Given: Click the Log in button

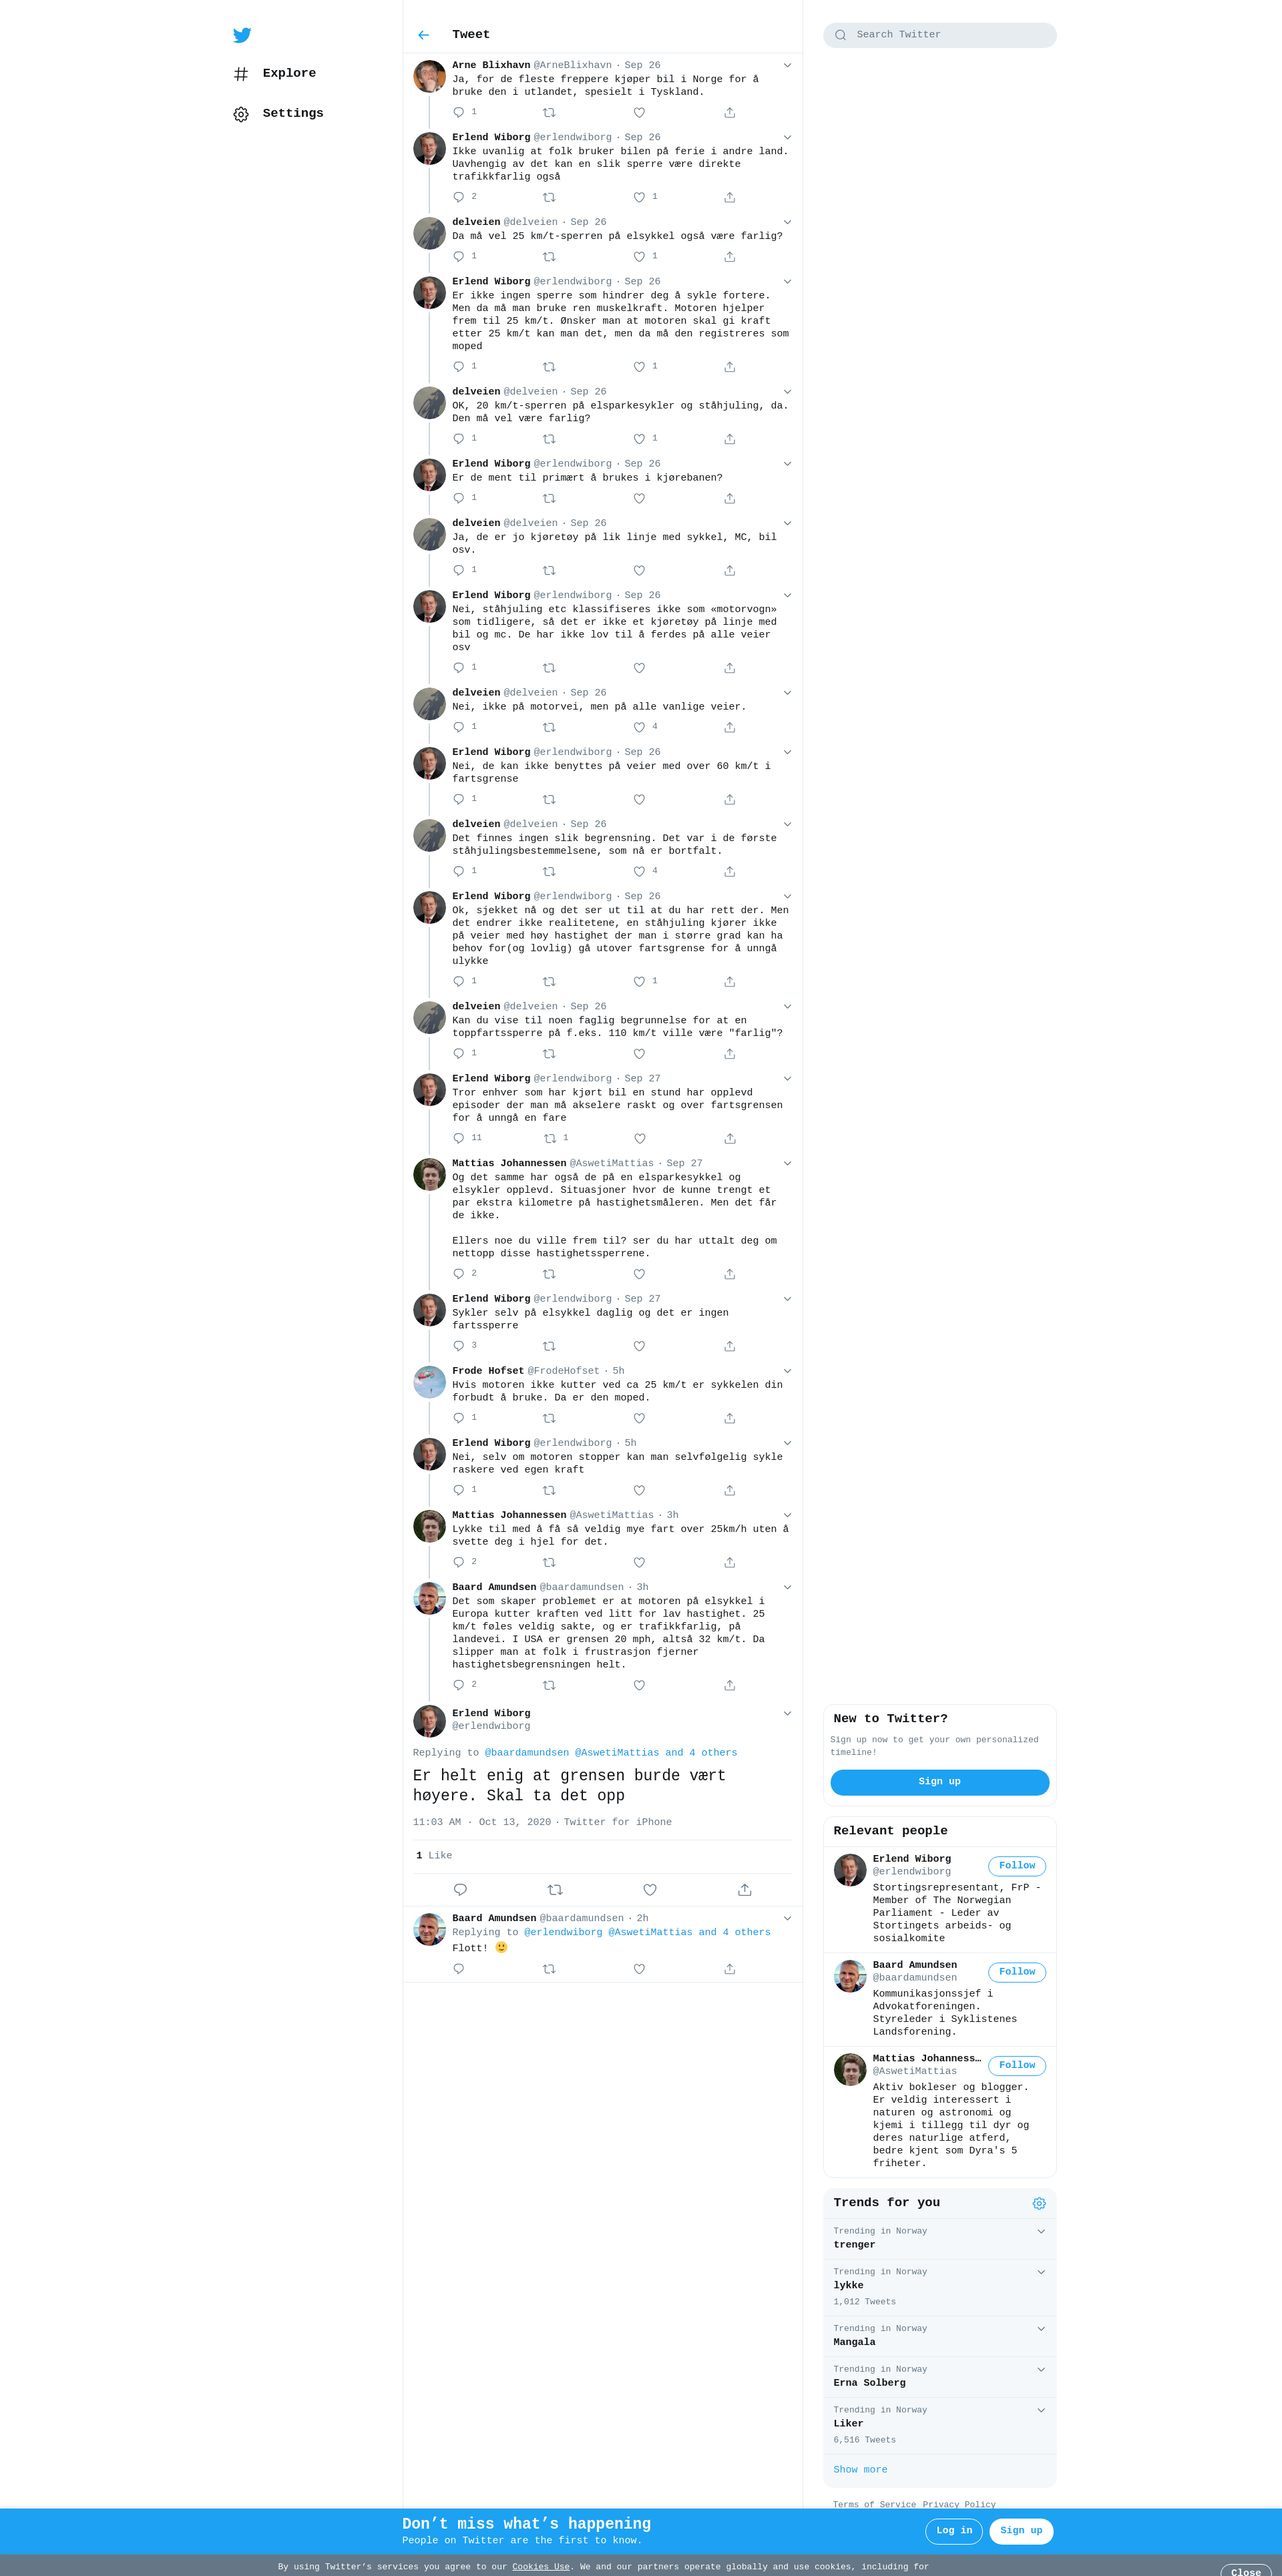Looking at the screenshot, I should [x=954, y=2531].
